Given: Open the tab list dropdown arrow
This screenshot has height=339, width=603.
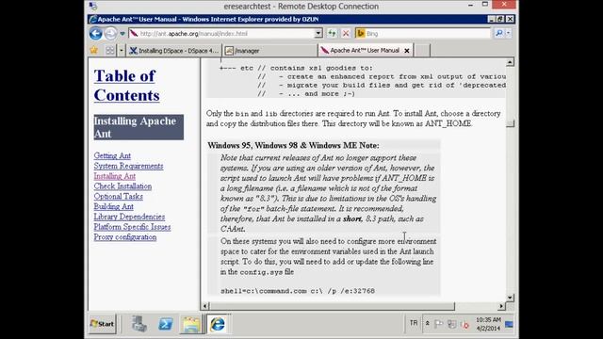Looking at the screenshot, I should click(121, 50).
